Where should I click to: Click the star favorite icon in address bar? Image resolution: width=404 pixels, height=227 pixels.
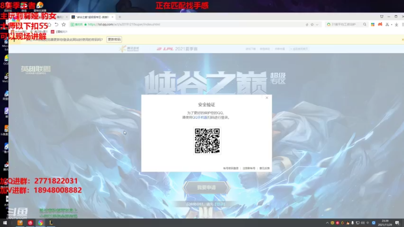(312, 25)
